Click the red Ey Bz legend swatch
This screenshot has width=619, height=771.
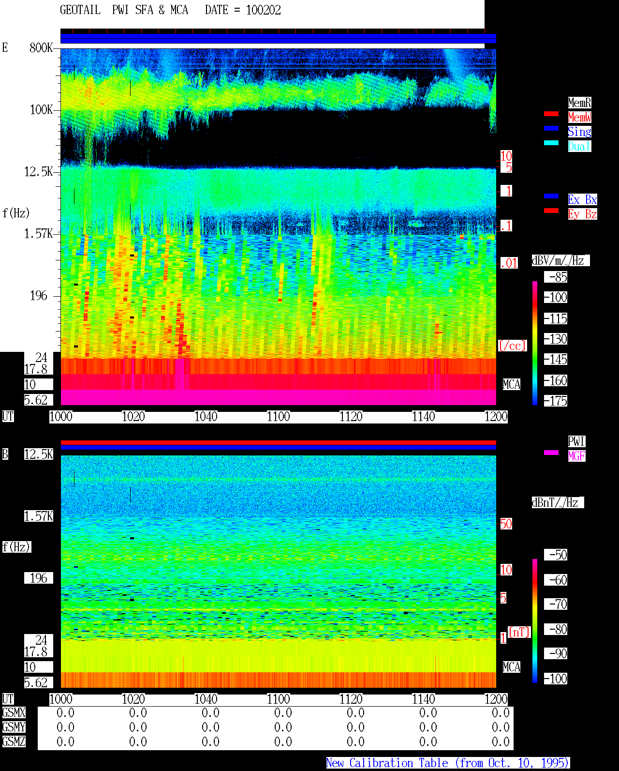click(x=551, y=211)
